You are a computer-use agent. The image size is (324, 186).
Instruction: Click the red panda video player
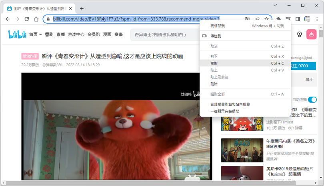(x=117, y=126)
